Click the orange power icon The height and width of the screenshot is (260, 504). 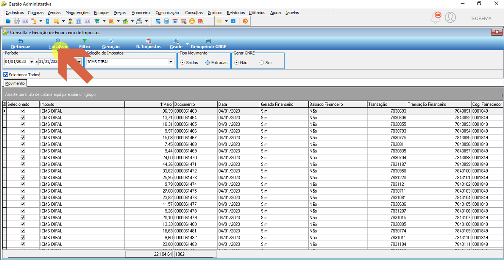point(245,21)
